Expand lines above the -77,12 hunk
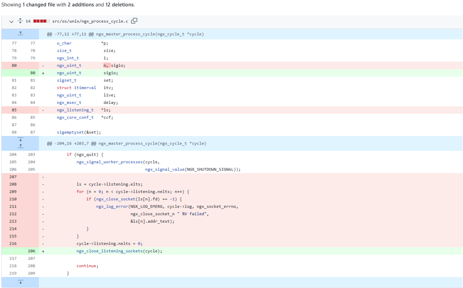This screenshot has width=463, height=288. (20, 34)
